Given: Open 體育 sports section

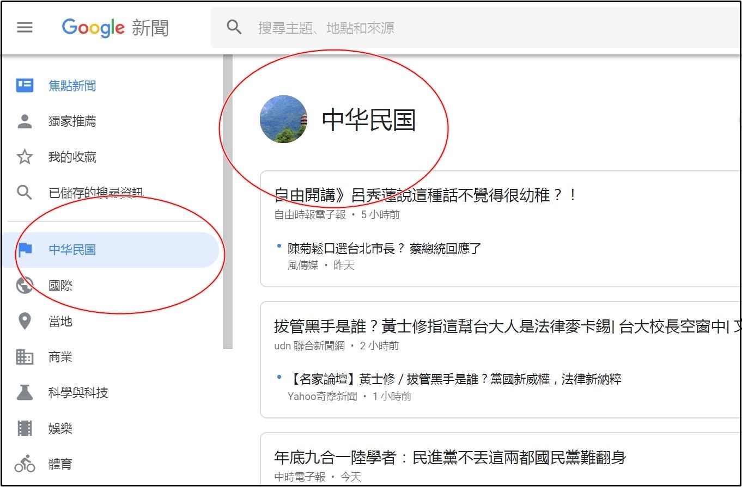Looking at the screenshot, I should tap(60, 465).
